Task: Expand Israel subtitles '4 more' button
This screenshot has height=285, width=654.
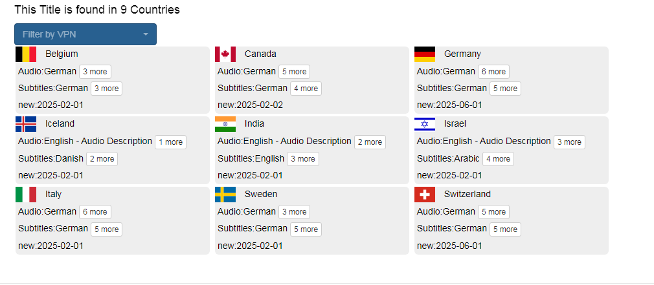Action: click(498, 159)
